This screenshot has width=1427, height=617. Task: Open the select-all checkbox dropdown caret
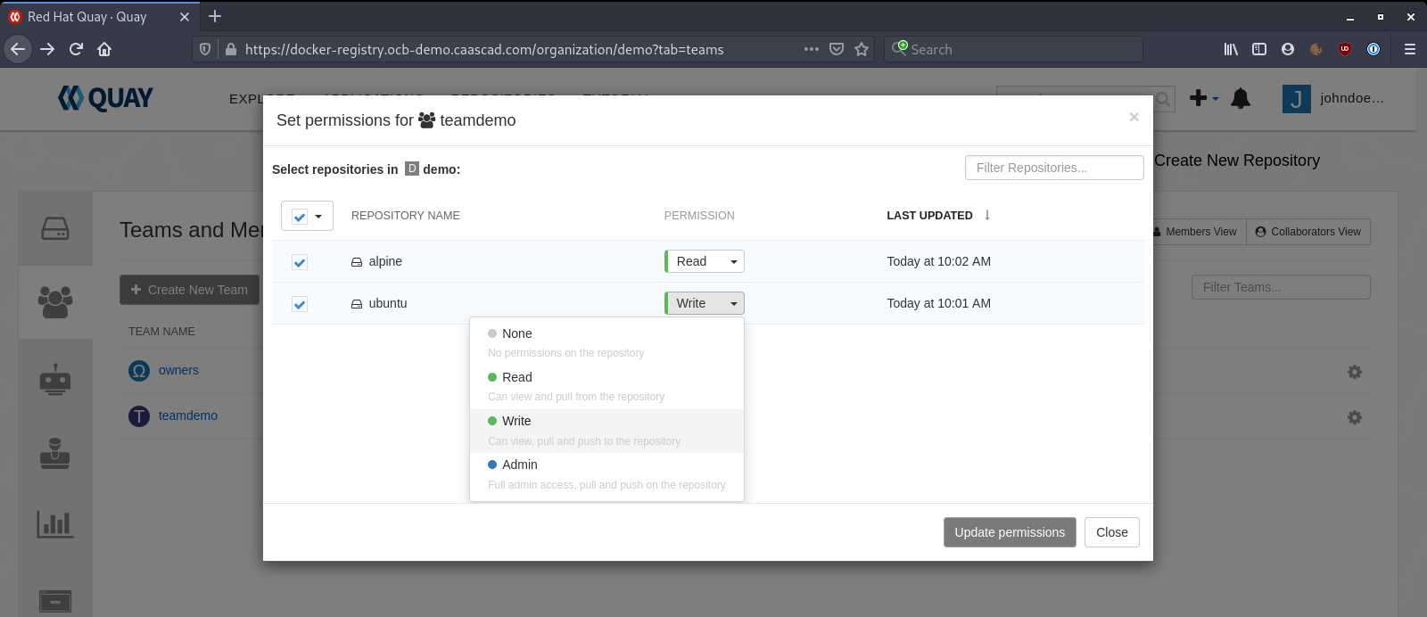tap(318, 216)
